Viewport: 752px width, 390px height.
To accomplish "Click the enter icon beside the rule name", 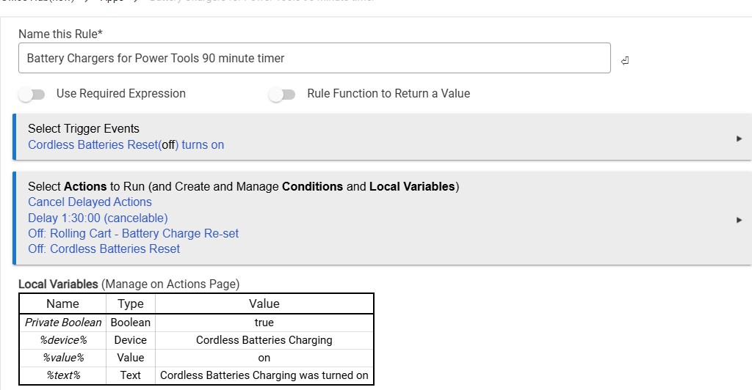I will (625, 60).
